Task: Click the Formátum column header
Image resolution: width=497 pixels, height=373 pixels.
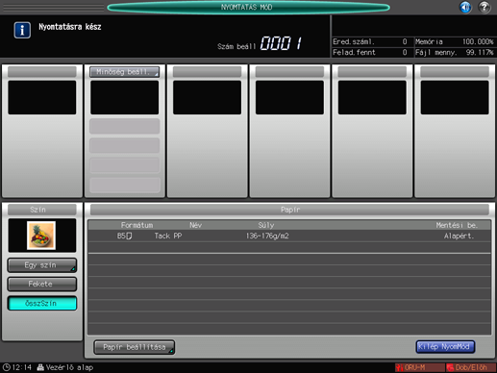Action: pyautogui.click(x=137, y=225)
